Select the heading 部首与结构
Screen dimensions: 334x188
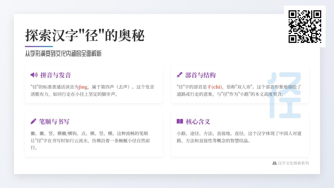click(x=200, y=75)
